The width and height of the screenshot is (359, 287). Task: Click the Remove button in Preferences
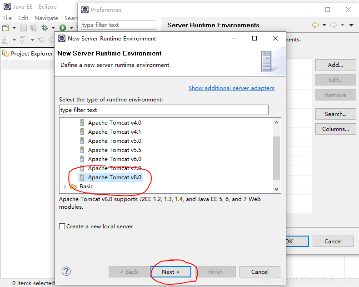click(336, 95)
